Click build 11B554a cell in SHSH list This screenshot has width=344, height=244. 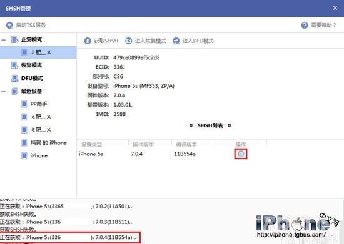pyautogui.click(x=185, y=154)
